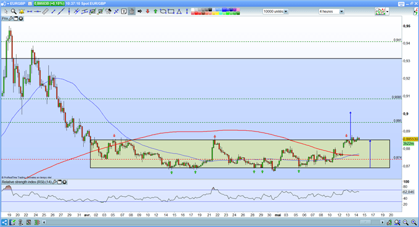Click the 'avr.' date axis label
The width and height of the screenshot is (419, 227).
click(x=87, y=215)
